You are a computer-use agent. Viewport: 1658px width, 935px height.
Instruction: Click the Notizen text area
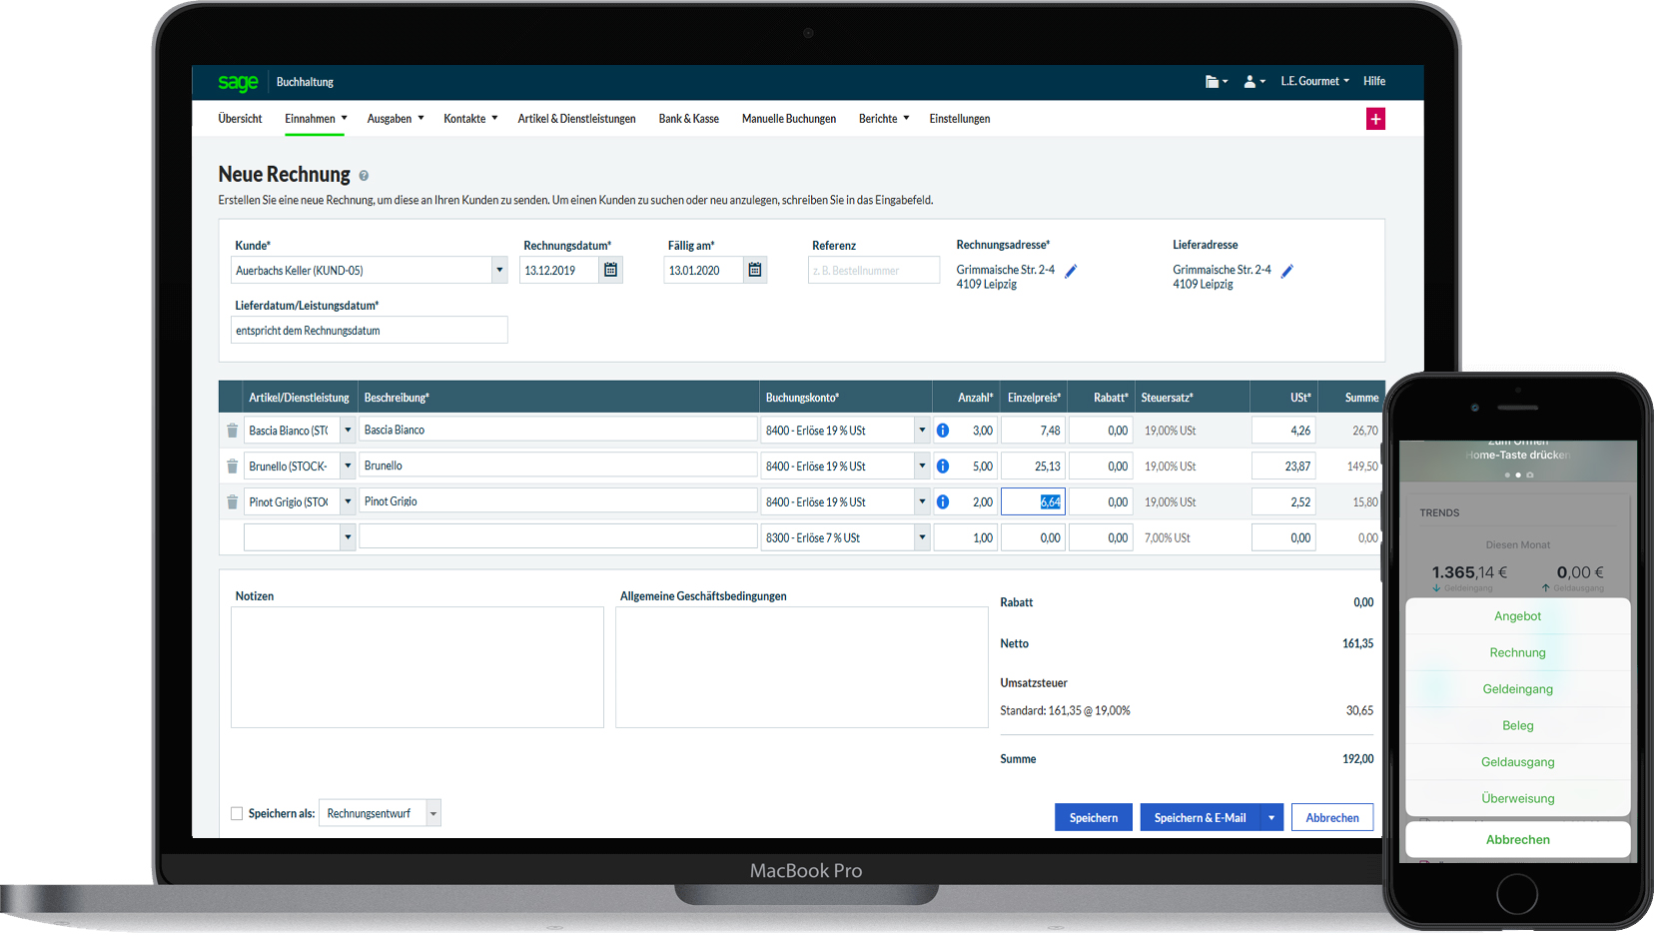pos(417,667)
